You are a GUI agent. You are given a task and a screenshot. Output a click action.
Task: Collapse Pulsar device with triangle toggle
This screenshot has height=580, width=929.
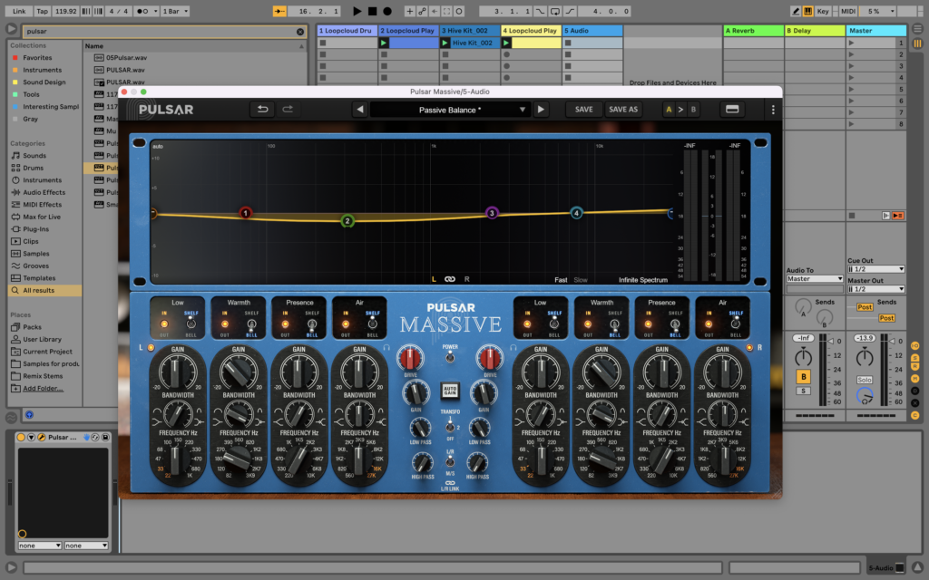(31, 438)
